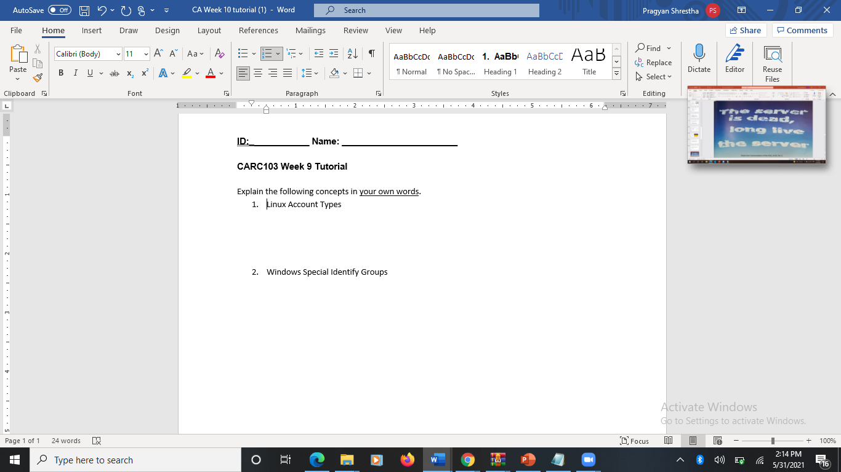Decrease font size with the smaller A
This screenshot has width=841, height=472.
click(174, 54)
